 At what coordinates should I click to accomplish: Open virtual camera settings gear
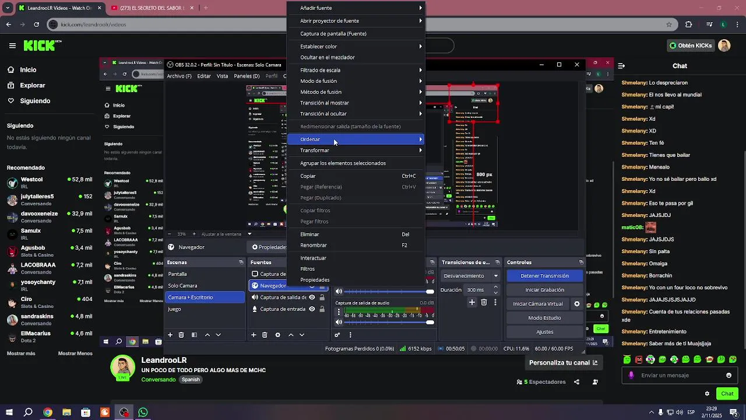pyautogui.click(x=577, y=304)
